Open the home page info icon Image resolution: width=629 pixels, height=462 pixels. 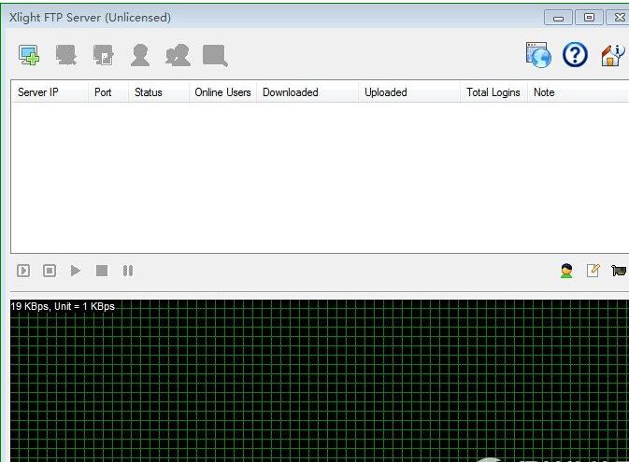click(x=612, y=55)
